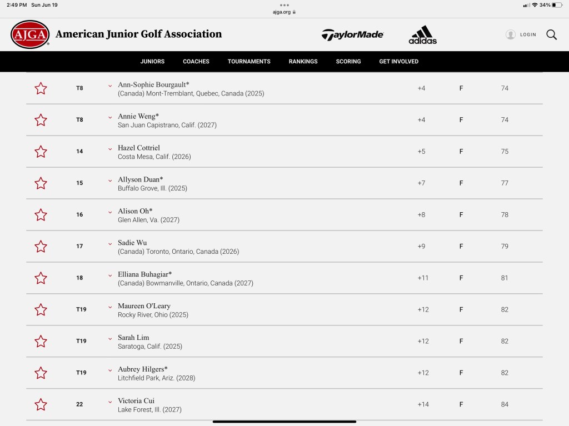569x426 pixels.
Task: Expand Maureen O'Leary's row details
Action: tap(110, 307)
